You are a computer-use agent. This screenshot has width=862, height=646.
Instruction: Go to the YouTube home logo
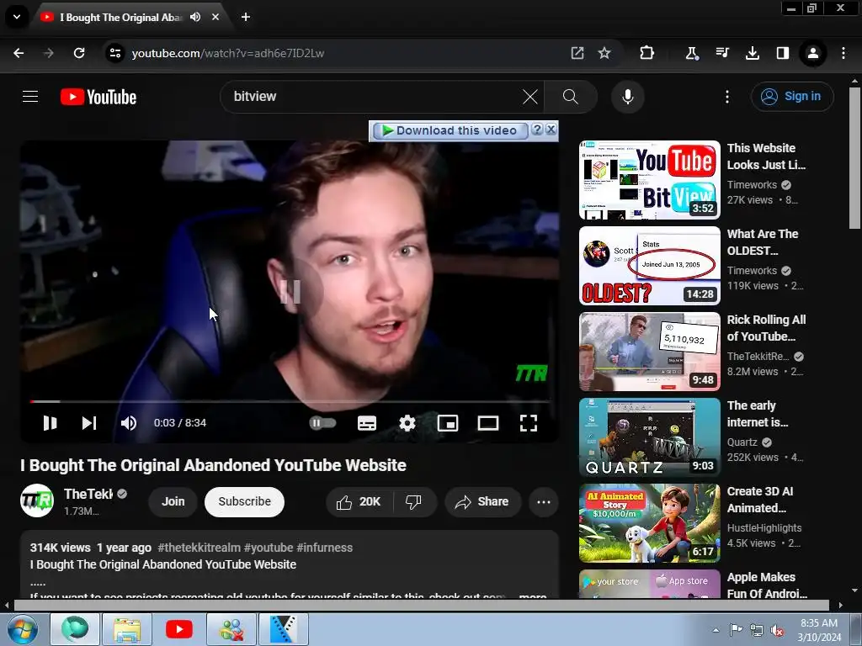pyautogui.click(x=98, y=98)
